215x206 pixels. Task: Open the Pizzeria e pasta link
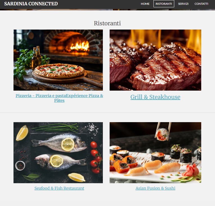click(x=59, y=98)
